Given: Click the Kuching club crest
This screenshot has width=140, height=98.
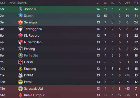Looking at the screenshot, I should (x=20, y=69).
